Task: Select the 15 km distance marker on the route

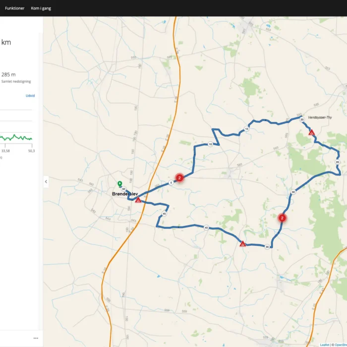Action: (x=246, y=129)
